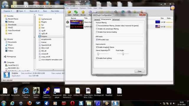Screen dimensions: 189x106
Task: Click the Focal Angle slider handle
Action: 123,54
